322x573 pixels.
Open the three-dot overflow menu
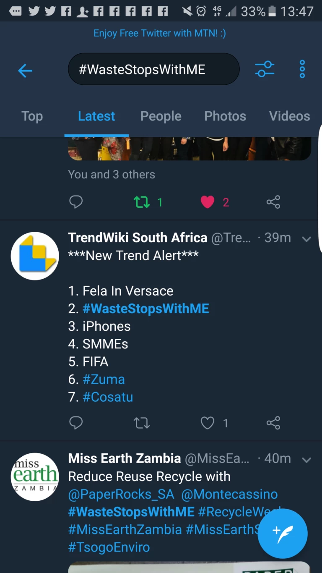[x=302, y=69]
